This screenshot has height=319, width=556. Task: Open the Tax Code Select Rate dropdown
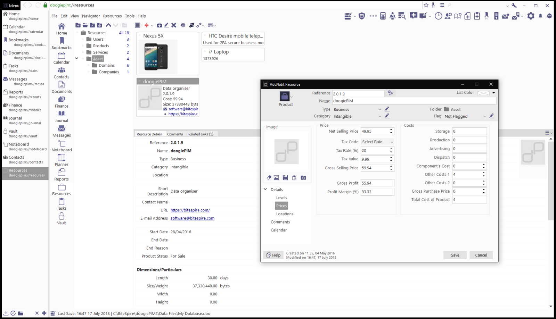[x=377, y=142]
